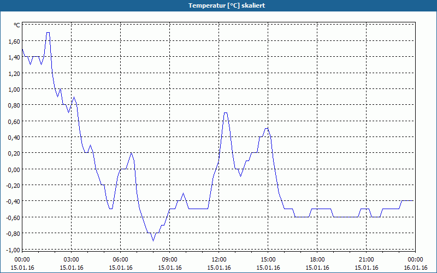Screen dimensions: 437x273
Task: Click the 15:00 time label
Action: (268, 260)
